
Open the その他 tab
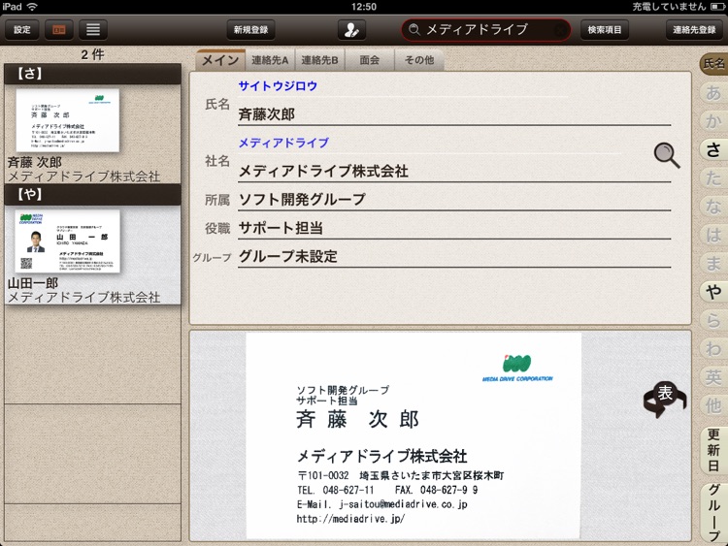point(419,60)
